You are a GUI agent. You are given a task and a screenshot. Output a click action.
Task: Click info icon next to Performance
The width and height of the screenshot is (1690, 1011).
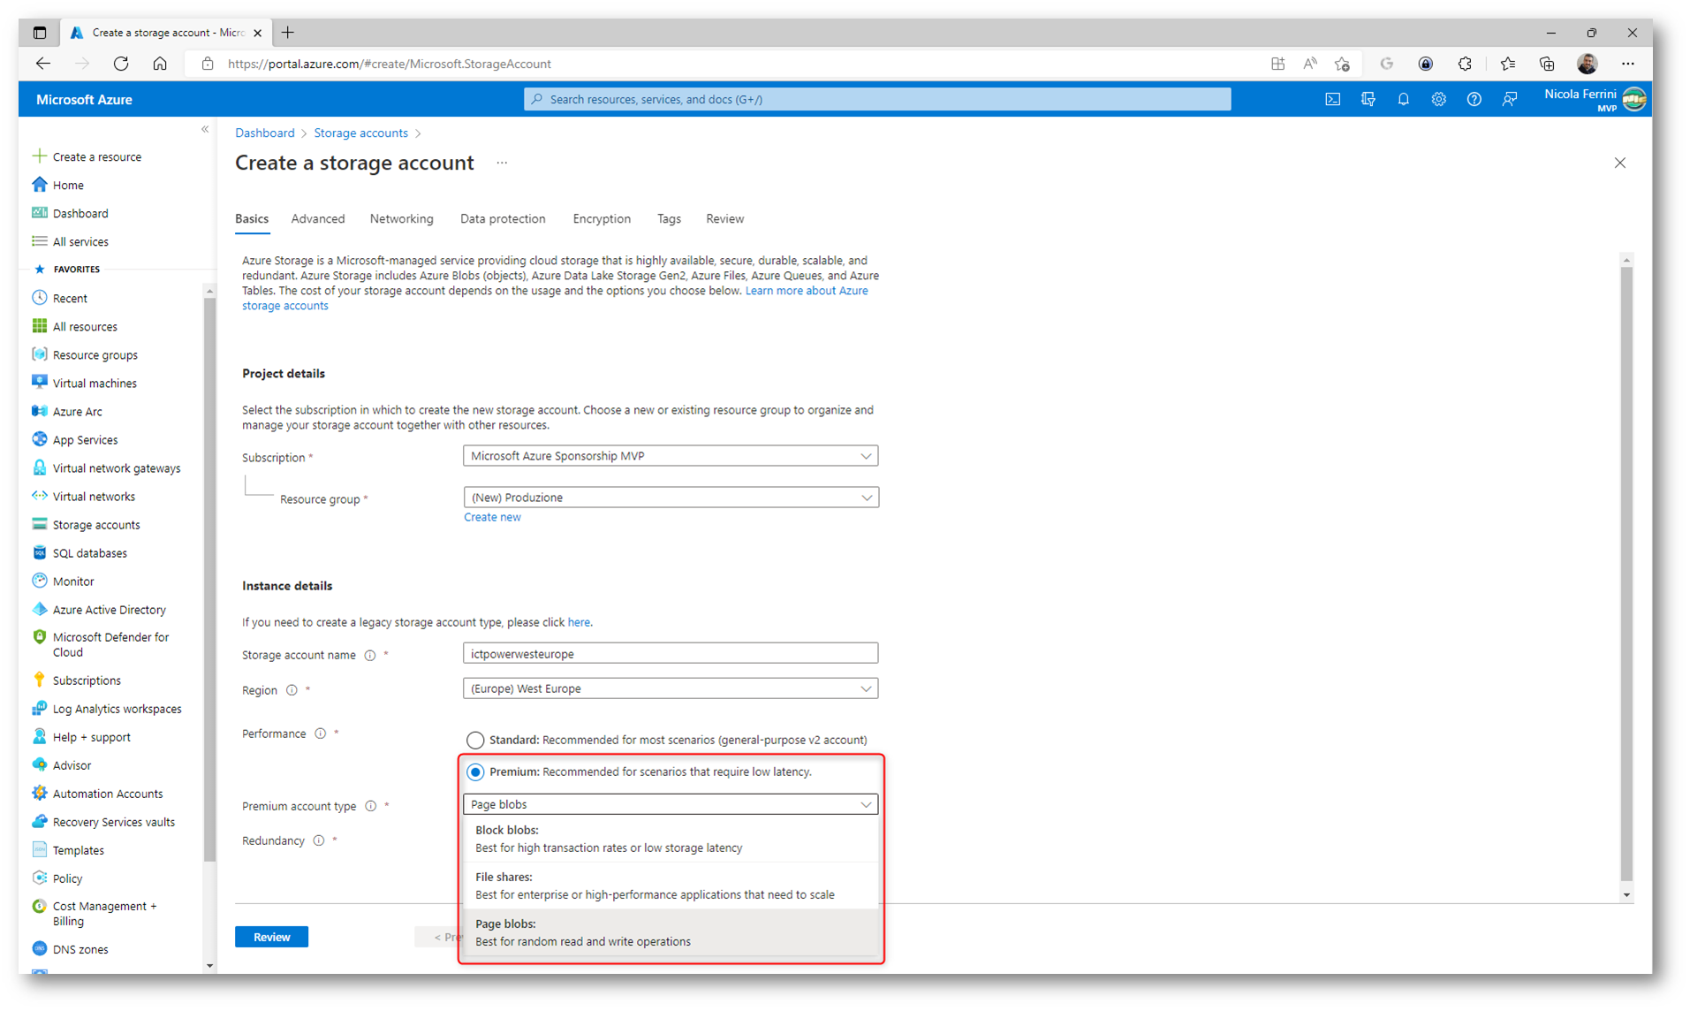[321, 734]
